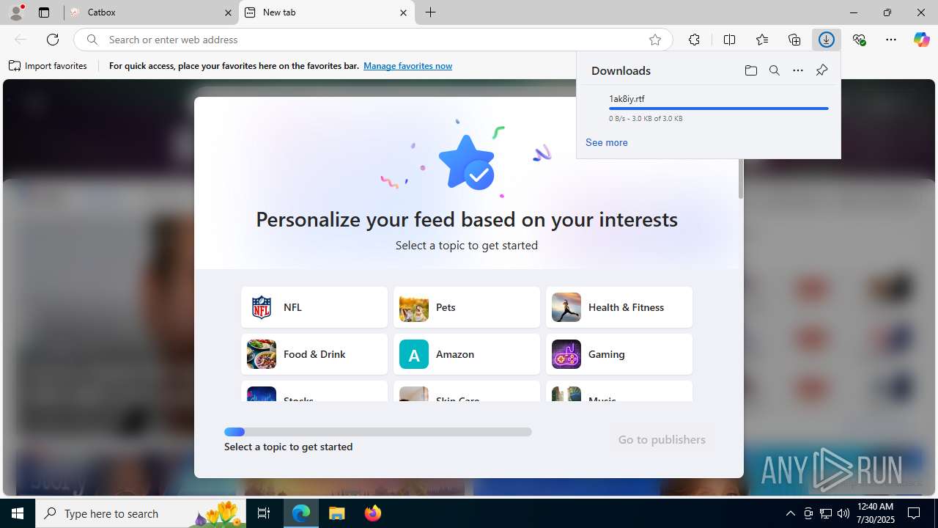This screenshot has width=938, height=528.
Task: Open the Collections icon
Action: tap(794, 40)
